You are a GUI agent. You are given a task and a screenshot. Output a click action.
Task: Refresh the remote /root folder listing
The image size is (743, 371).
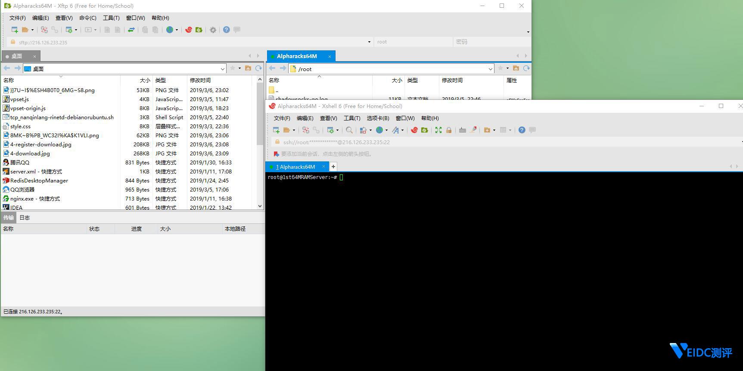pos(526,68)
